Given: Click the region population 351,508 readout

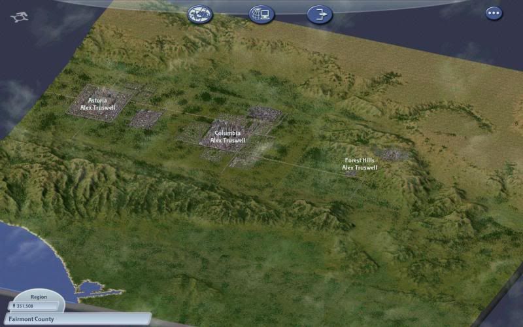Looking at the screenshot, I should click(x=34, y=306).
